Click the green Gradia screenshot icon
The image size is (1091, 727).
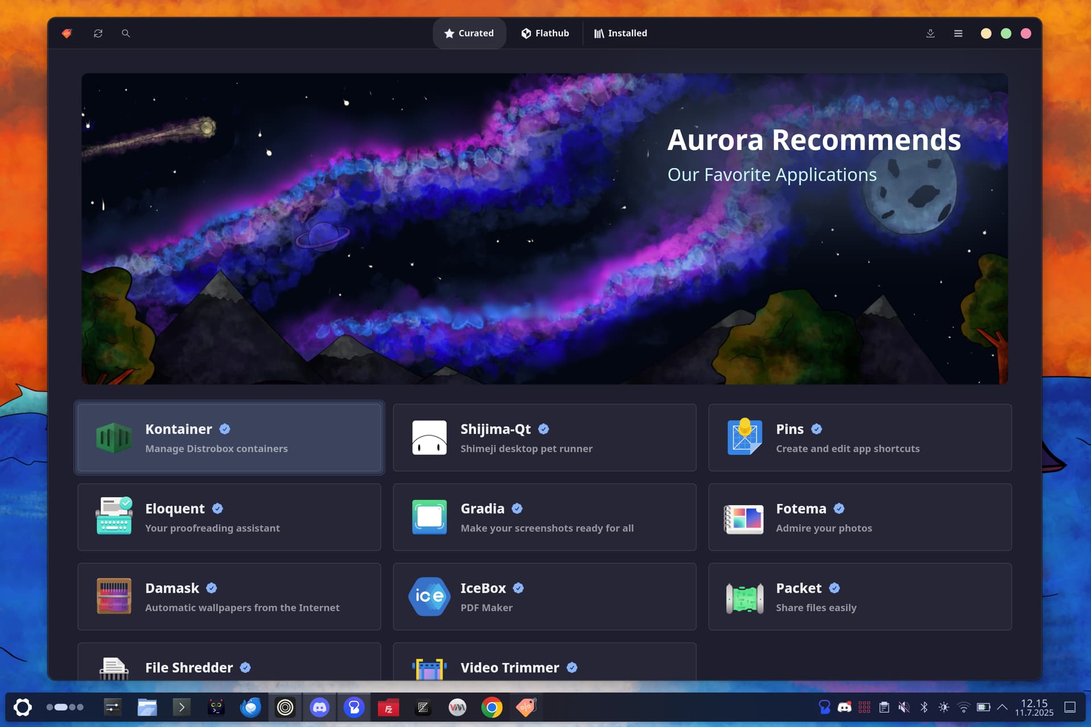click(x=429, y=517)
